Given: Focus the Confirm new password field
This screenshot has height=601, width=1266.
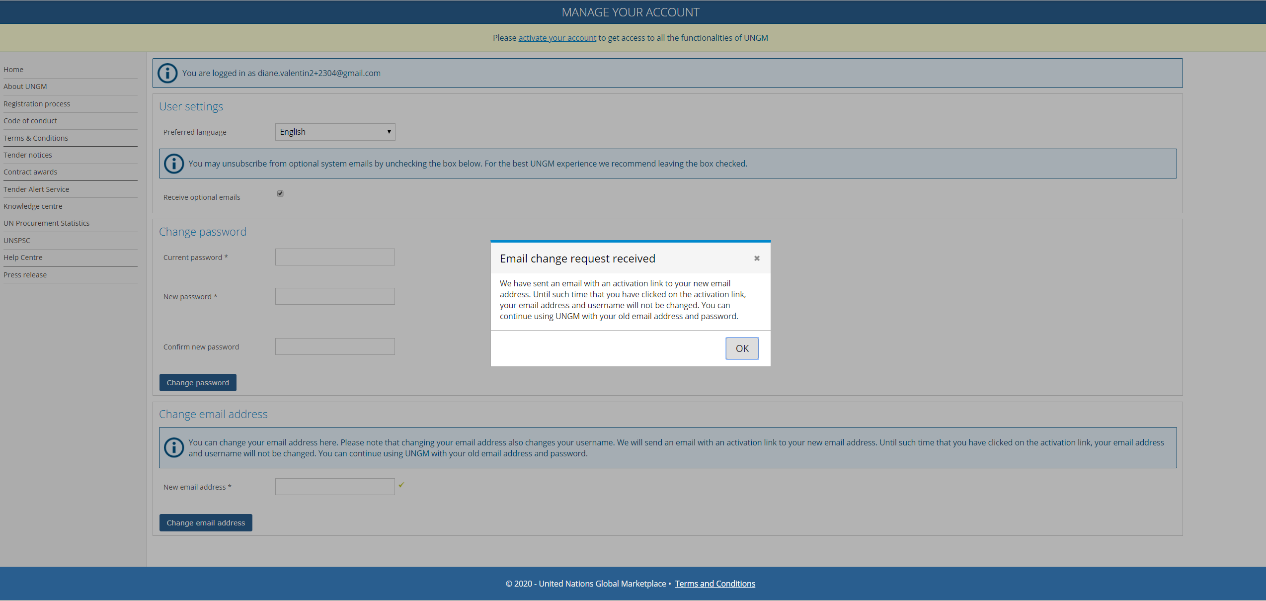Looking at the screenshot, I should tap(335, 346).
